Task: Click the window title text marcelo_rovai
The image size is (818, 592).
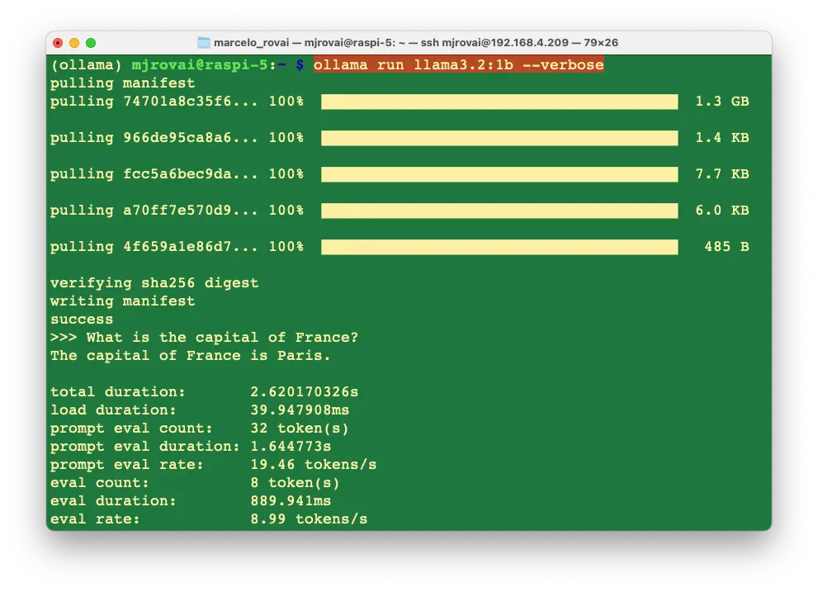Action: (251, 43)
